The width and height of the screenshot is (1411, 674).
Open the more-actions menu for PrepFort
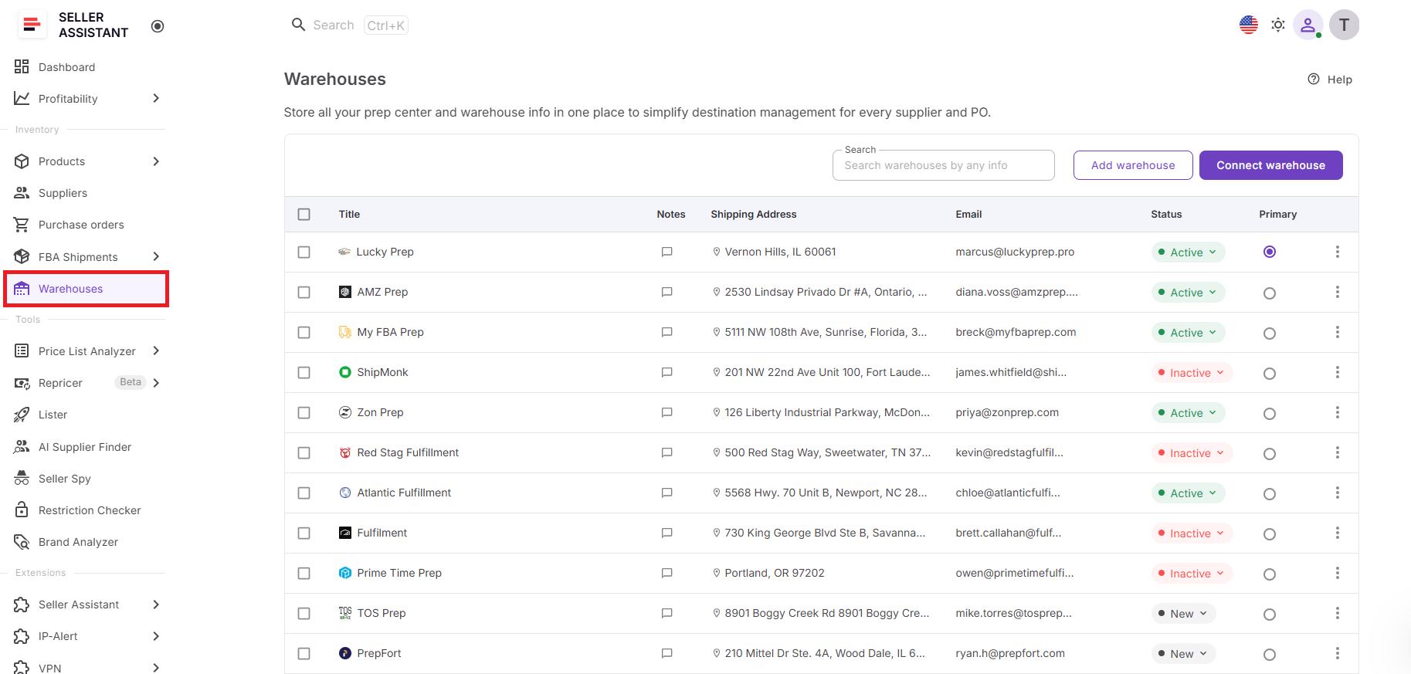pos(1338,653)
